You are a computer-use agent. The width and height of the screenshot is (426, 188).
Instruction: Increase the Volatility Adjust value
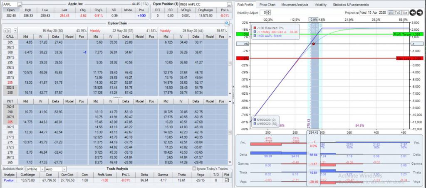click(x=269, y=12)
